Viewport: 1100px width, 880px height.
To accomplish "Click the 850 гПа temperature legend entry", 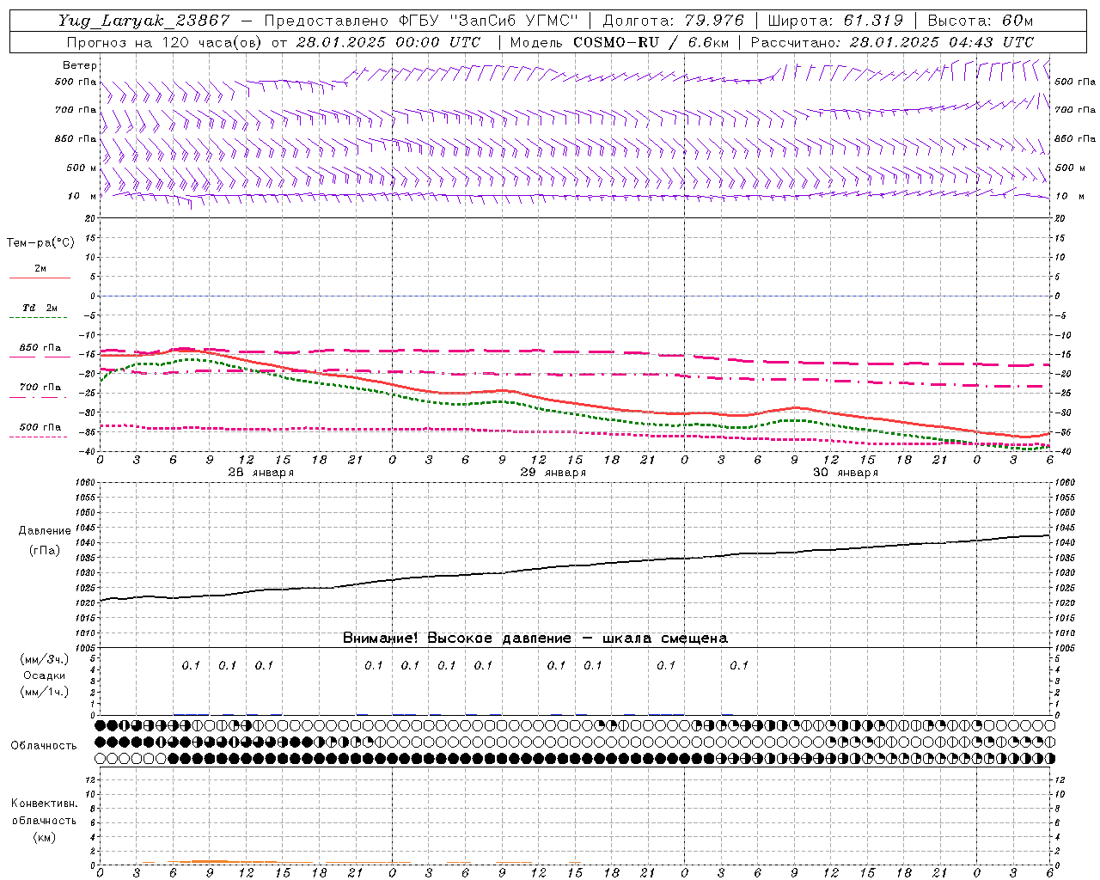I will coord(40,348).
